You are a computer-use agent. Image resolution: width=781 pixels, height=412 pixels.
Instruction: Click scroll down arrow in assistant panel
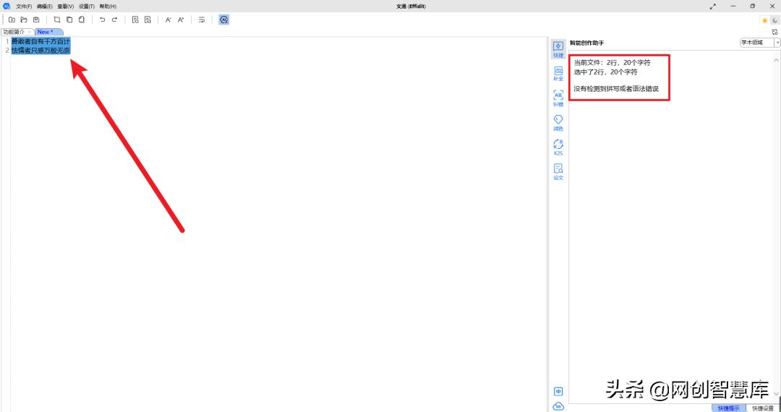tap(776, 393)
